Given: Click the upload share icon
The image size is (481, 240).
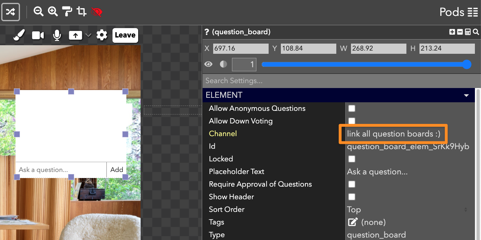Looking at the screenshot, I should [x=75, y=35].
